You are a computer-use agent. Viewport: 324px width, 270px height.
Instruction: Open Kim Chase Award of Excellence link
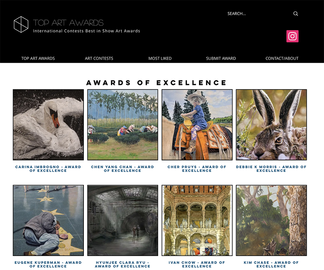pyautogui.click(x=271, y=265)
